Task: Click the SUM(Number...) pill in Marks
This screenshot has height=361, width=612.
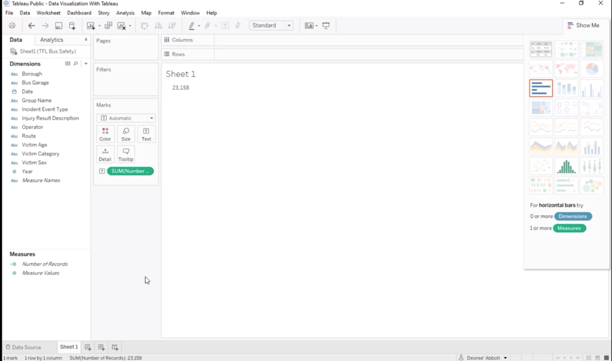Action: point(130,171)
